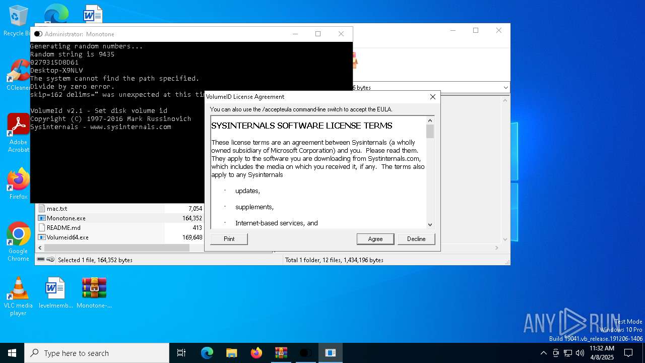Click the 'Total 1 folder, 12 files' status text

334,260
